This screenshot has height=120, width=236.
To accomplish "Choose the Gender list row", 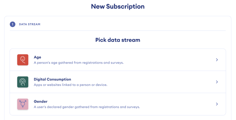I will 118,104.
